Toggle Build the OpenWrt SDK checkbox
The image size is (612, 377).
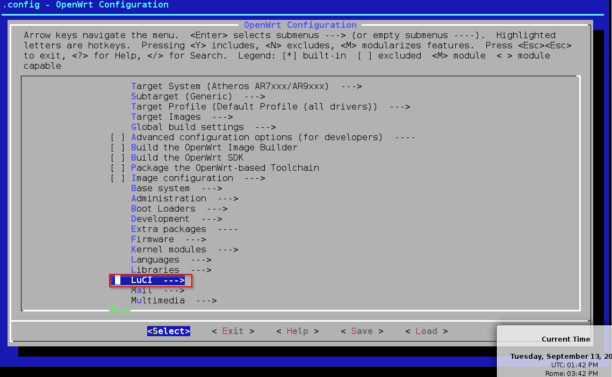click(118, 158)
